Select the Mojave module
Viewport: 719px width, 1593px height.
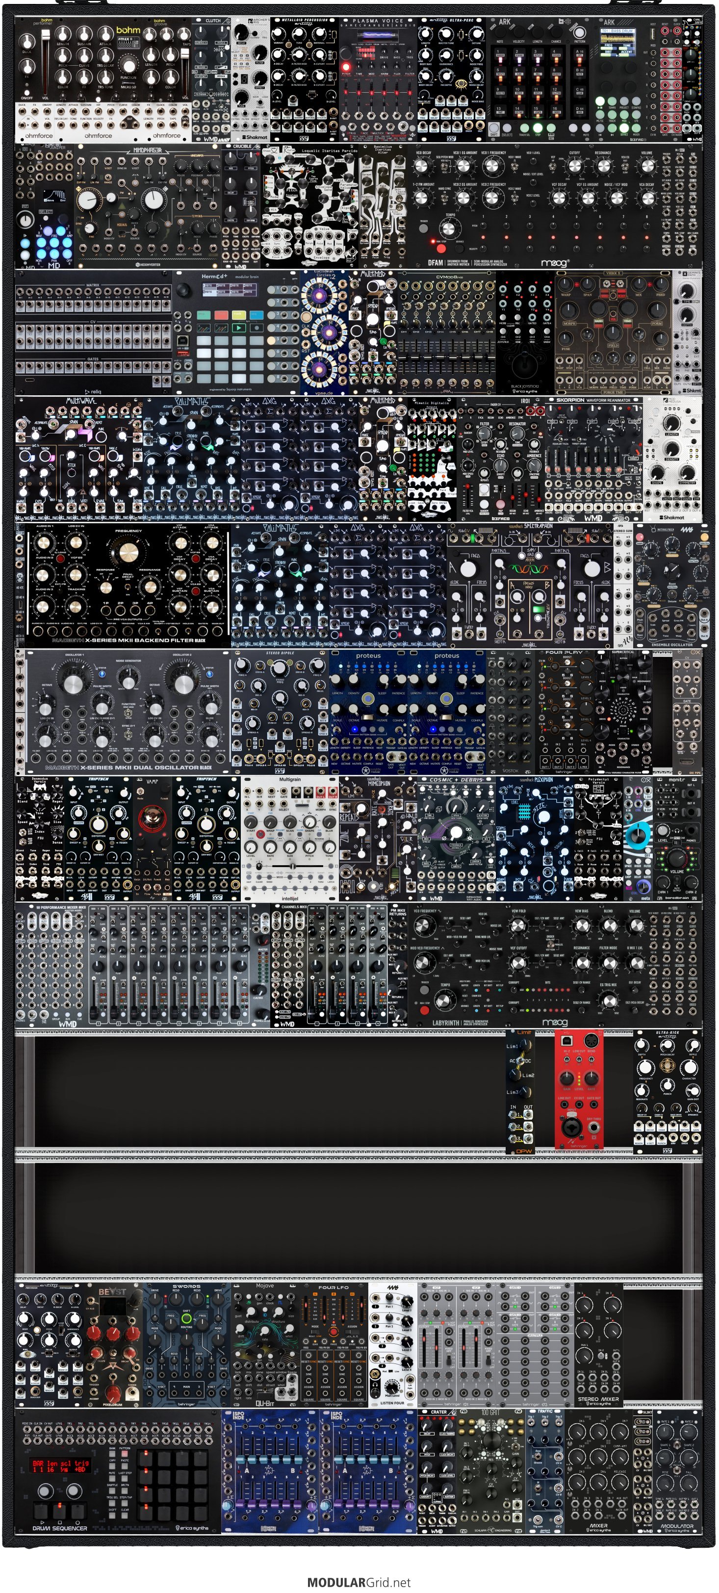click(x=265, y=1345)
